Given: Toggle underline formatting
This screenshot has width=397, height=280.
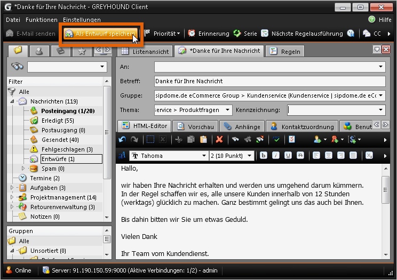Looking at the screenshot, I should coord(288,155).
